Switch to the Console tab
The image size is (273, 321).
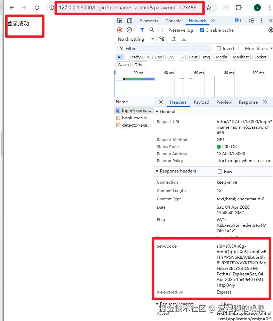coord(173,21)
